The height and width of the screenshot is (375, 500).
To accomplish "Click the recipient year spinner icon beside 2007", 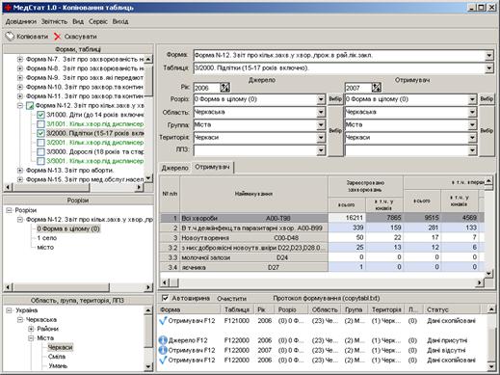I will (x=377, y=88).
